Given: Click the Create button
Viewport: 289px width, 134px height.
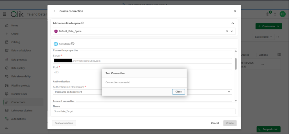Looking at the screenshot, I should (230, 123).
